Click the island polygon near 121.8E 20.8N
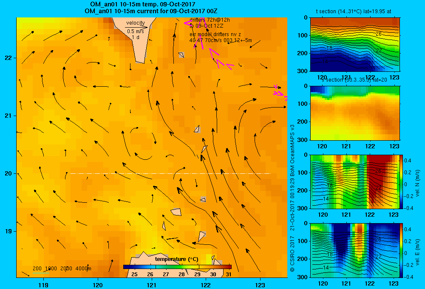Screen dimensions: 425x289 click(198, 129)
